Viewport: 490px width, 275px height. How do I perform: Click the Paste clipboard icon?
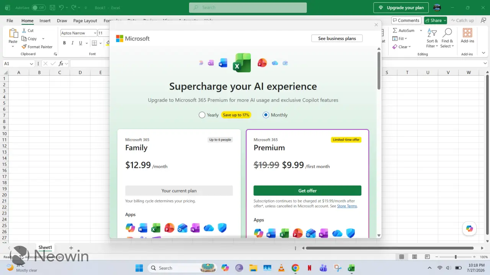click(13, 34)
